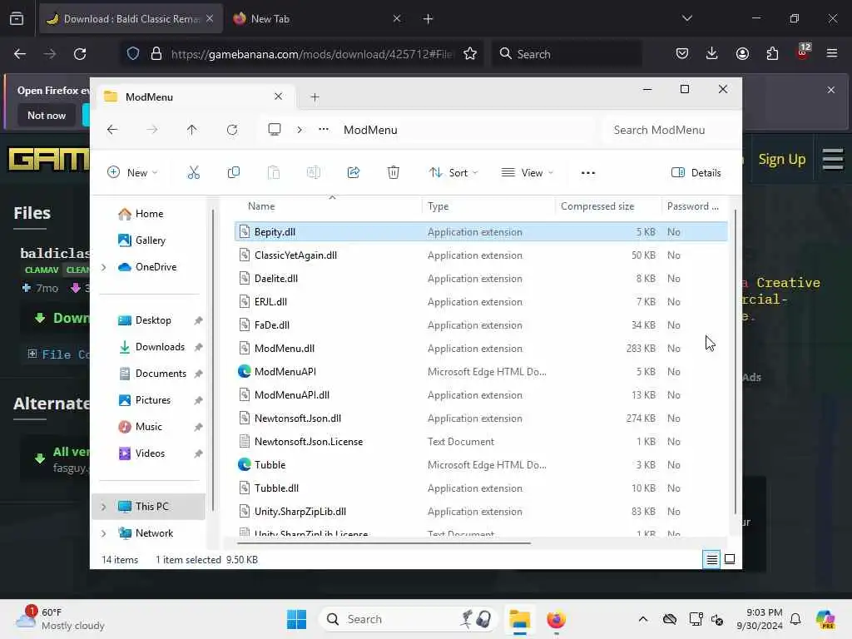Open Downloads in Explorer sidebar
The image size is (852, 639).
point(151,347)
